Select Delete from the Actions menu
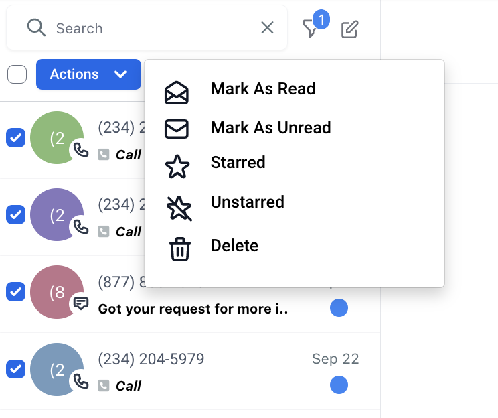The width and height of the screenshot is (498, 418). pyautogui.click(x=234, y=245)
